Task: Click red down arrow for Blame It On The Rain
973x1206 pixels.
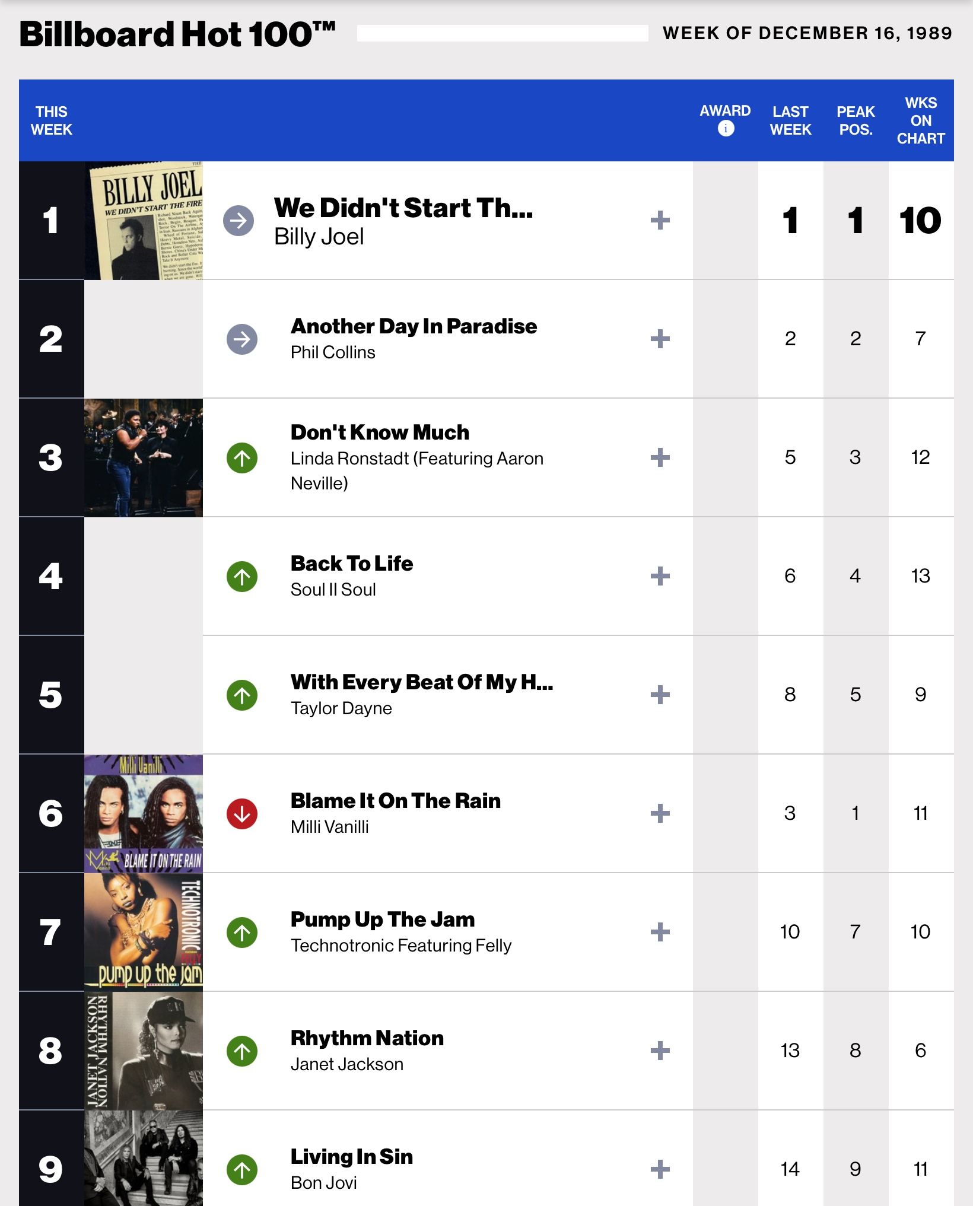Action: 242,814
